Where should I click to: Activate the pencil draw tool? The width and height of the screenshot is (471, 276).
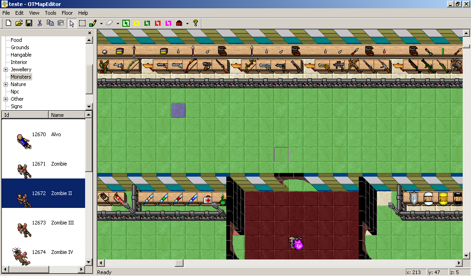tap(93, 23)
